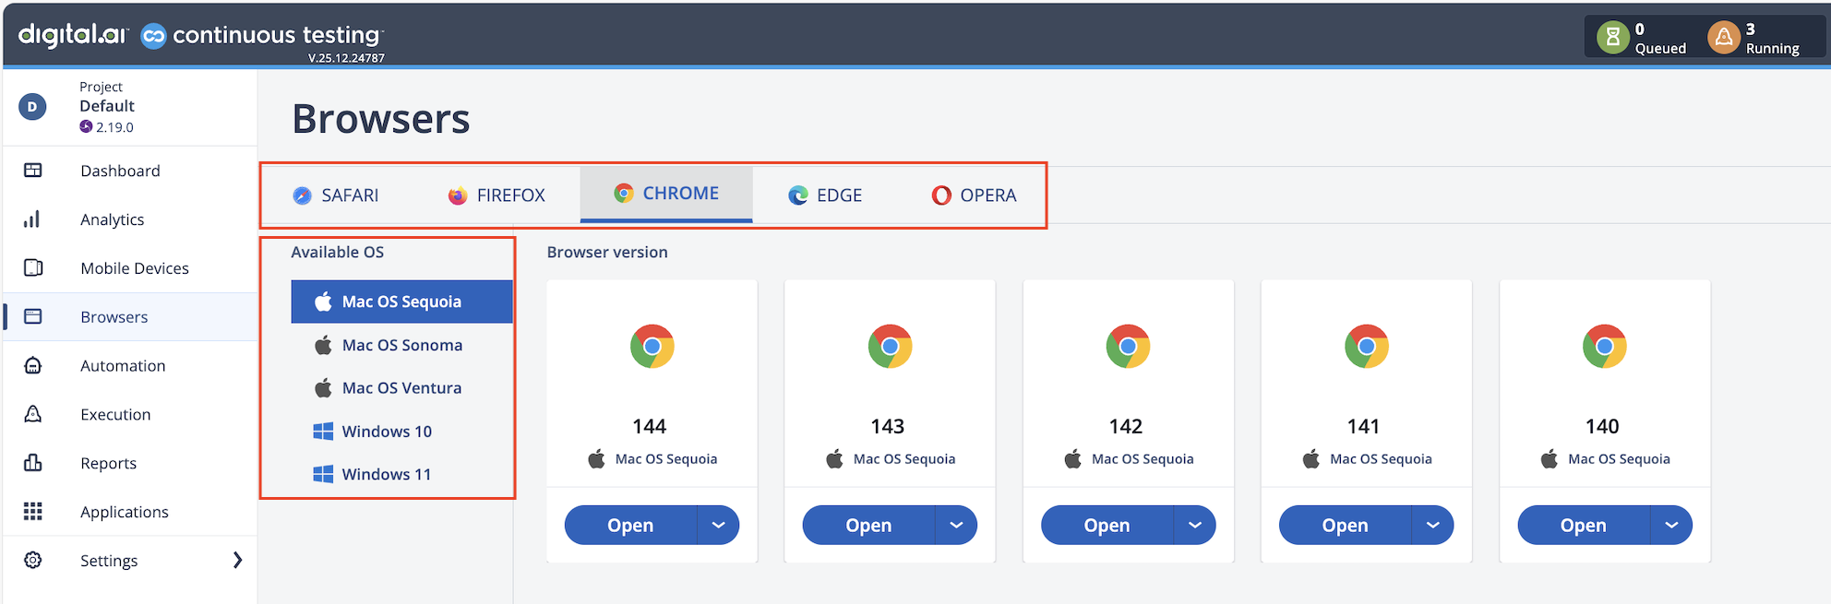
Task: Click the Dashboard sidebar icon
Action: click(x=33, y=171)
